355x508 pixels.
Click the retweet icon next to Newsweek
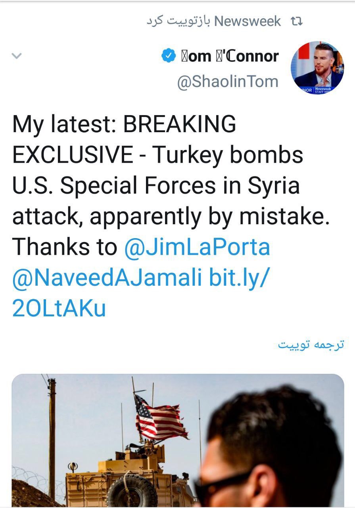click(297, 21)
